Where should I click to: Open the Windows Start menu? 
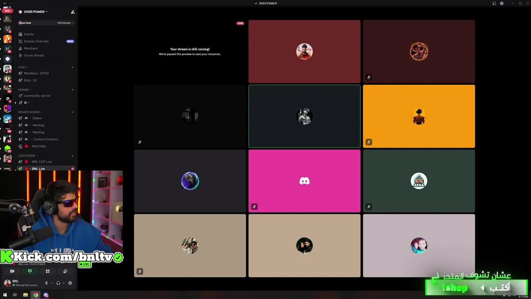pos(5,295)
